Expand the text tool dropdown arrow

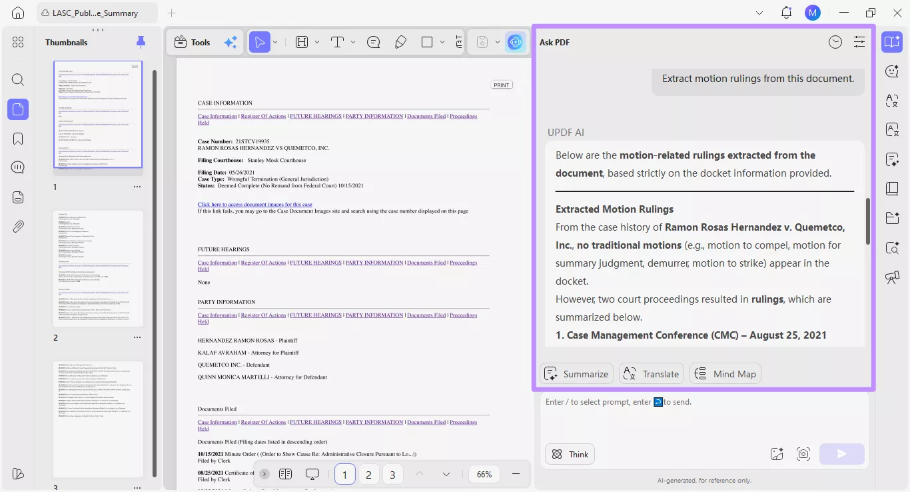(x=353, y=42)
